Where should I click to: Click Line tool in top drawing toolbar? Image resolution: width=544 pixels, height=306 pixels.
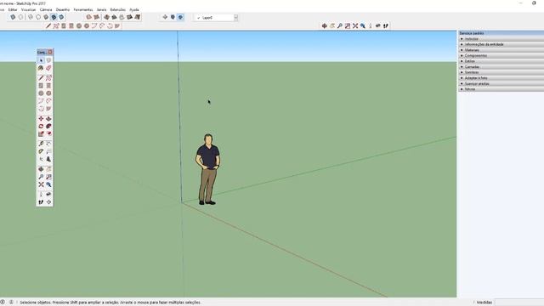48,25
